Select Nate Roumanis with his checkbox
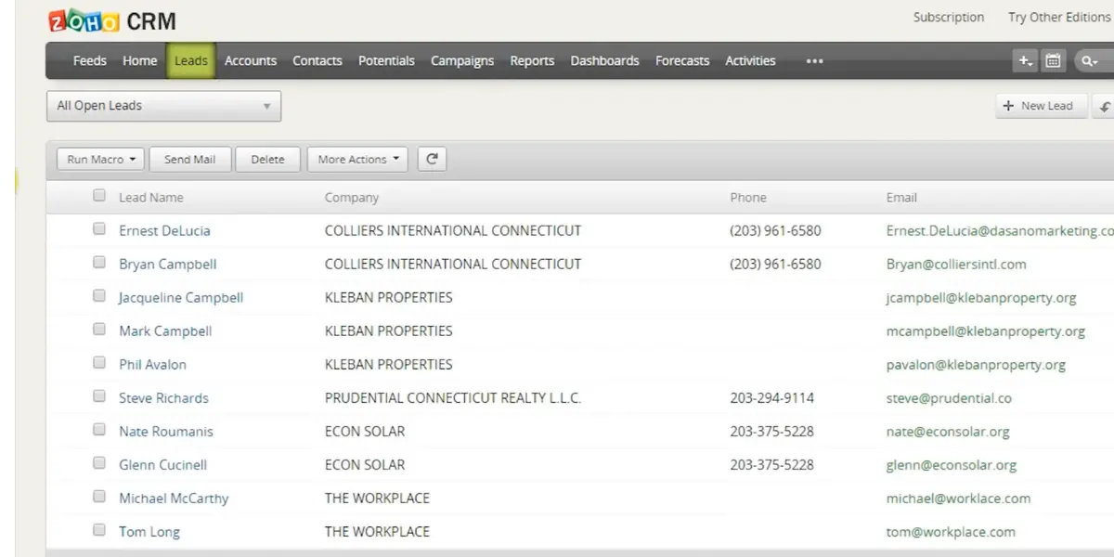1114x557 pixels. pos(99,430)
